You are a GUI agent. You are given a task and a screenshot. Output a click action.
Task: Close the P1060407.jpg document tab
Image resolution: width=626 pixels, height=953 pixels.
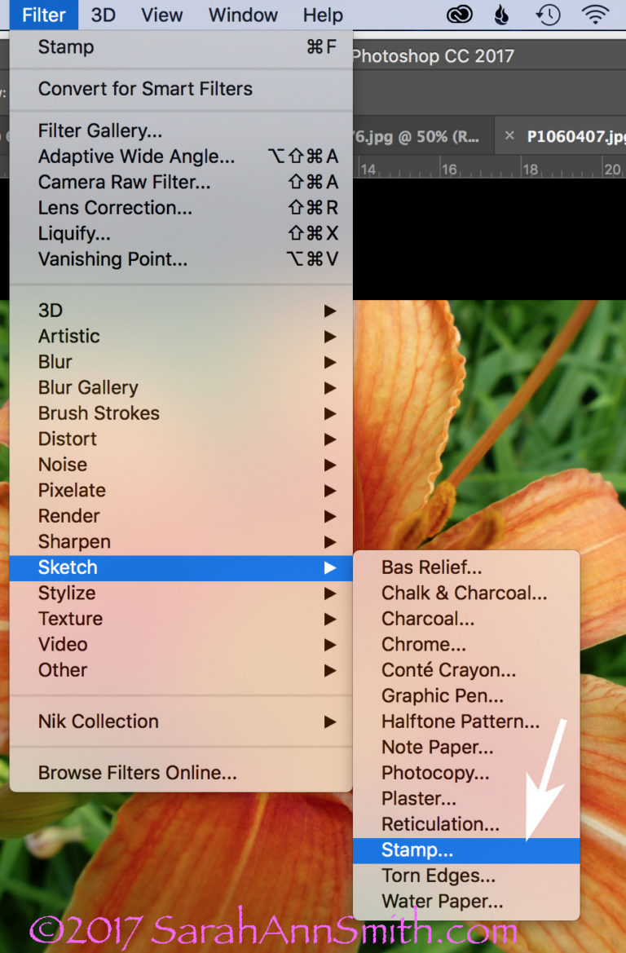point(509,135)
